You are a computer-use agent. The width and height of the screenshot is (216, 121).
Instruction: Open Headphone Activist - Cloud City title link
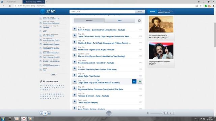click(96, 63)
